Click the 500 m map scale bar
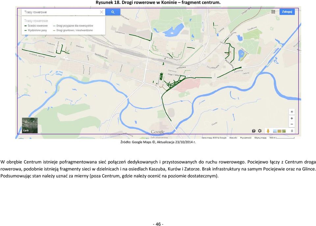The width and height of the screenshot is (316, 226). (282, 138)
